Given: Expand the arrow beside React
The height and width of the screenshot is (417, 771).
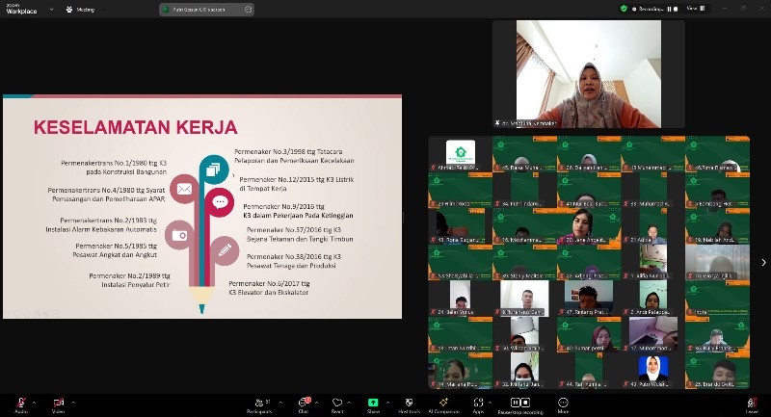Looking at the screenshot, I should [349, 403].
